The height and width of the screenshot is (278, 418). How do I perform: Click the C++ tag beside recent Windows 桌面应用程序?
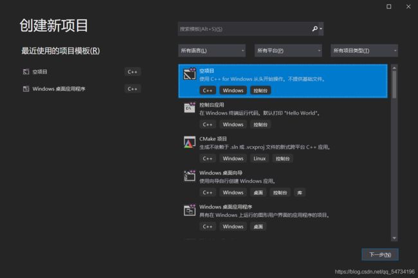pyautogui.click(x=132, y=89)
